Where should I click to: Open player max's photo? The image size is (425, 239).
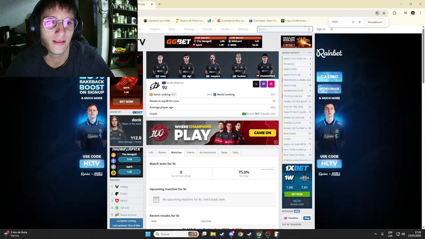coord(160,65)
